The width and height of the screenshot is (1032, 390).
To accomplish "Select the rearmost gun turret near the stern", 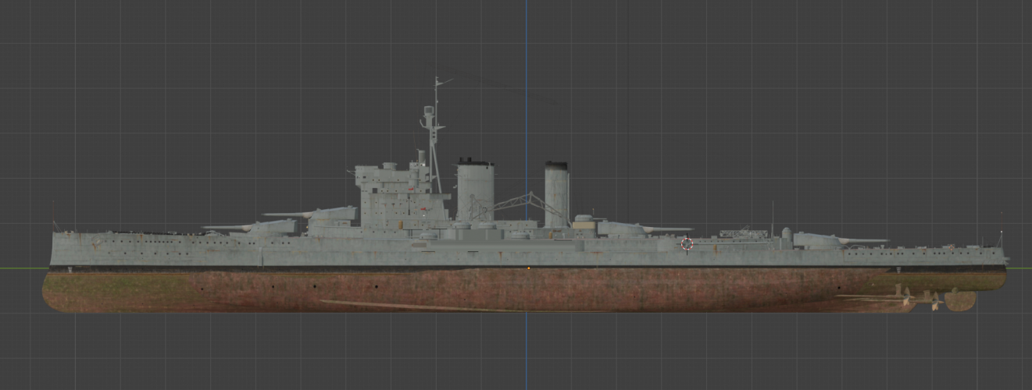I will 816,241.
